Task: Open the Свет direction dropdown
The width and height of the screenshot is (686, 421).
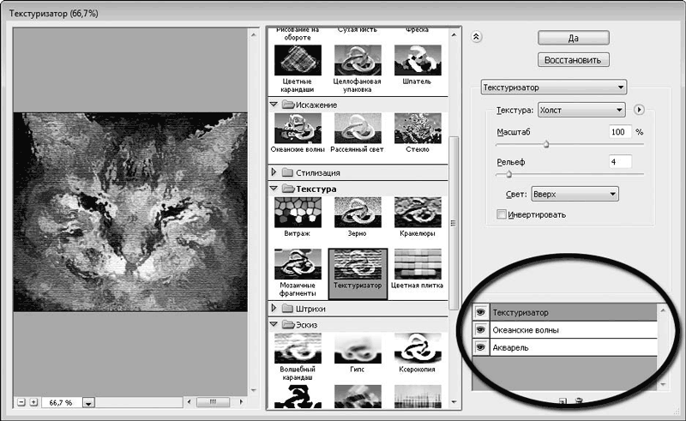Action: click(x=575, y=194)
